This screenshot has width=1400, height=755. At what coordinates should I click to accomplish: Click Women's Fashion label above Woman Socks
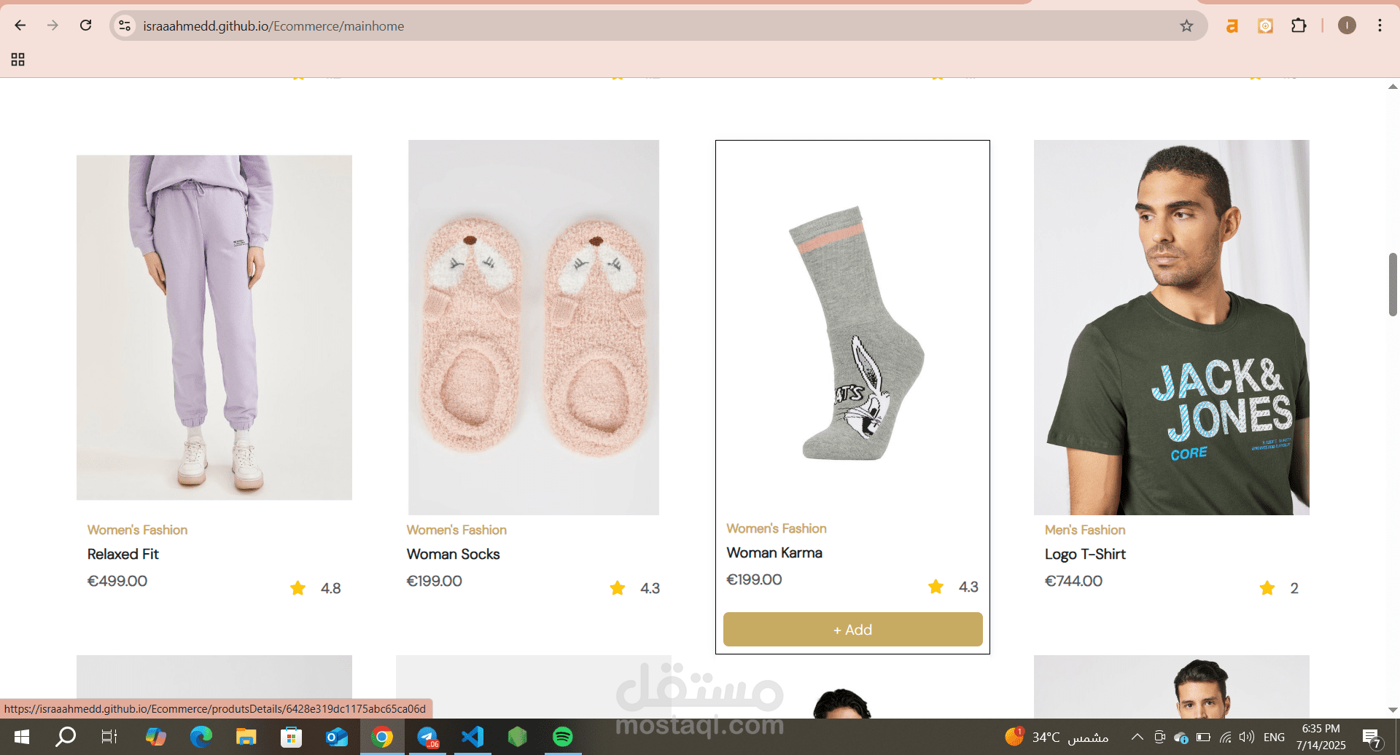pyautogui.click(x=456, y=530)
